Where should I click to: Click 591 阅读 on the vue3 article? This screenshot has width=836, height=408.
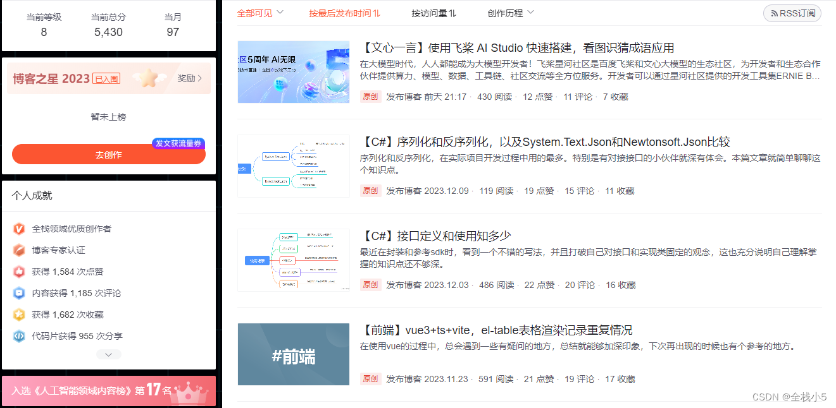[x=496, y=379]
